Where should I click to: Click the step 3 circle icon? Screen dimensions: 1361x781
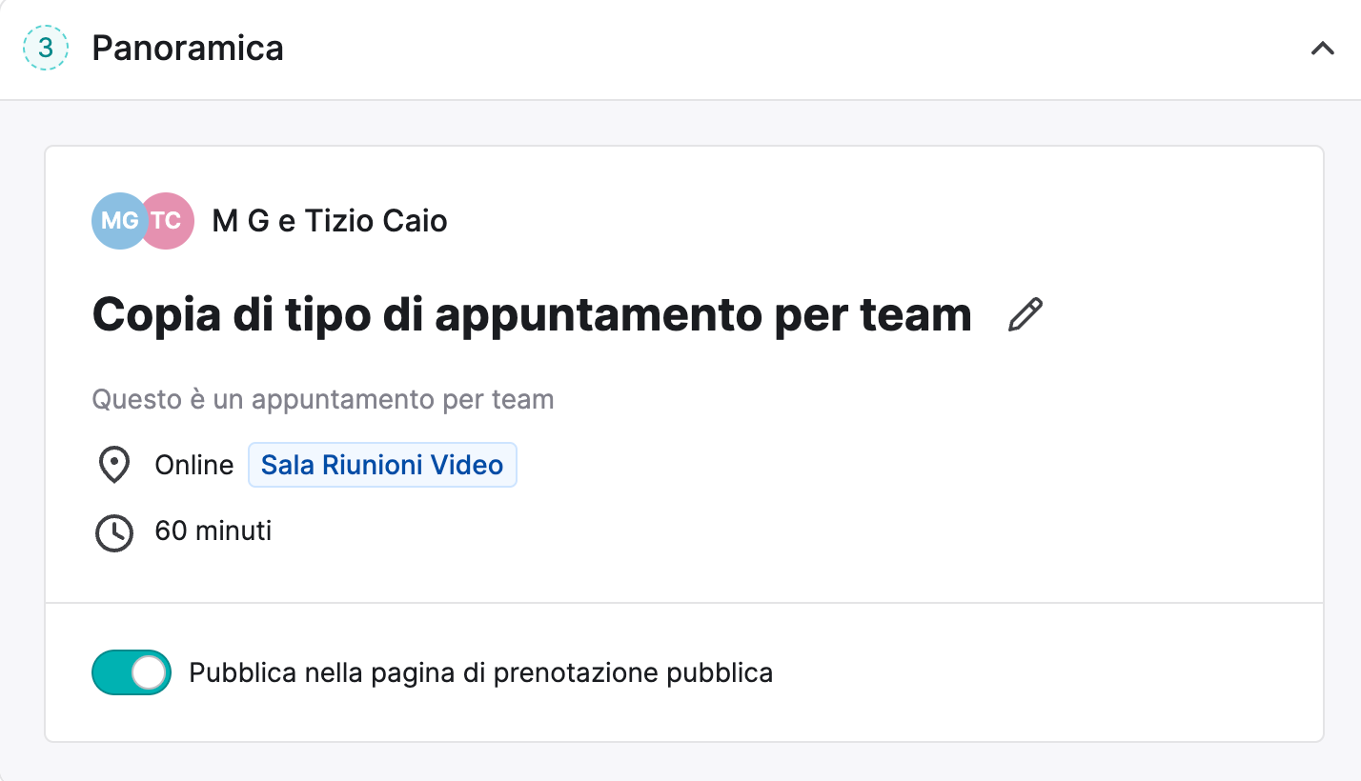pos(46,49)
